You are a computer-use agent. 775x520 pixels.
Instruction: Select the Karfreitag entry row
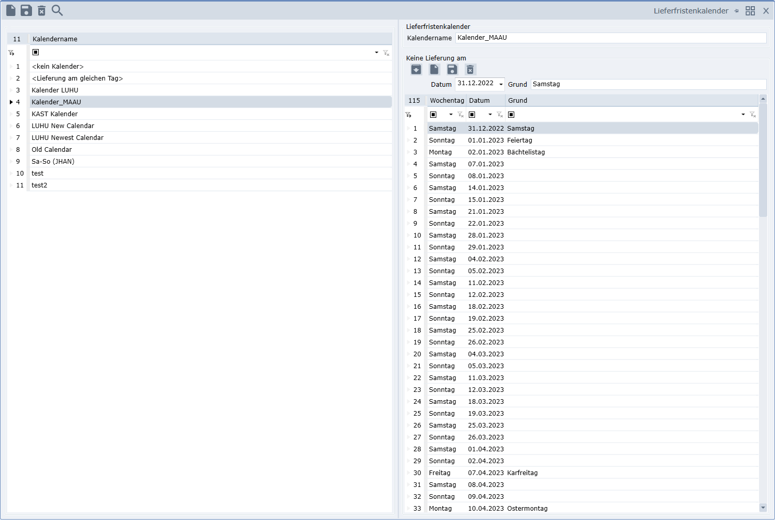pos(522,473)
